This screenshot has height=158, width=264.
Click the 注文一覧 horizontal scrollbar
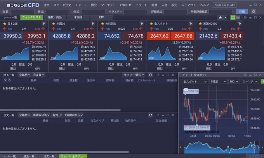coord(64,152)
